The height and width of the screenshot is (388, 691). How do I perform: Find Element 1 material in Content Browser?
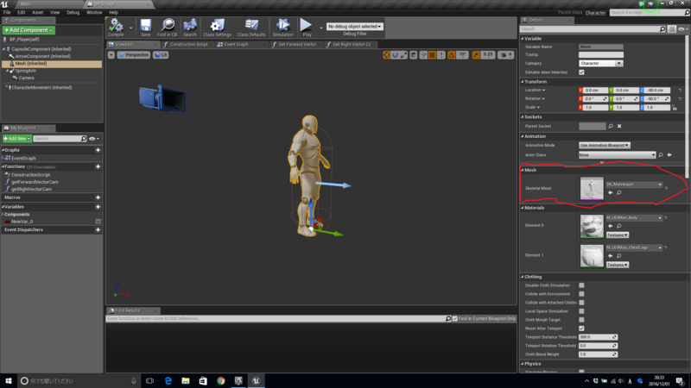pyautogui.click(x=619, y=256)
